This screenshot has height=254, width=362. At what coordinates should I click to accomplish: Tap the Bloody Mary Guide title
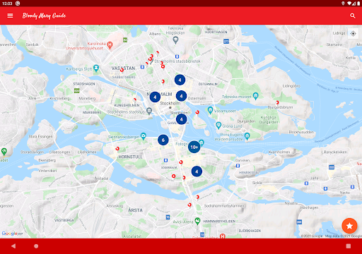pyautogui.click(x=44, y=16)
